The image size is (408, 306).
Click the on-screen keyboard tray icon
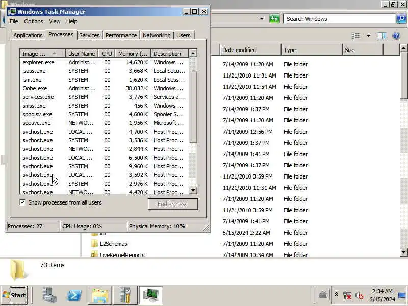point(323,295)
